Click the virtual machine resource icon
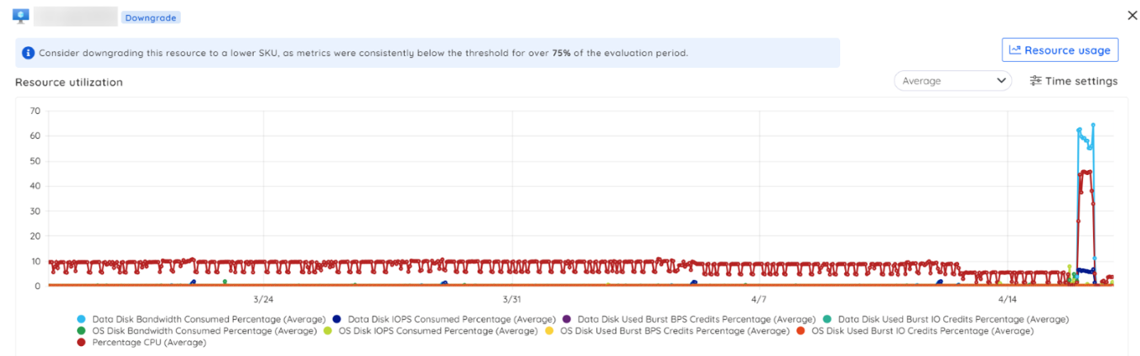 [21, 16]
